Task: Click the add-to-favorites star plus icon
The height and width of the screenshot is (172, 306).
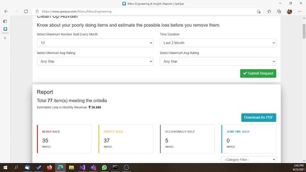Action: [259, 11]
